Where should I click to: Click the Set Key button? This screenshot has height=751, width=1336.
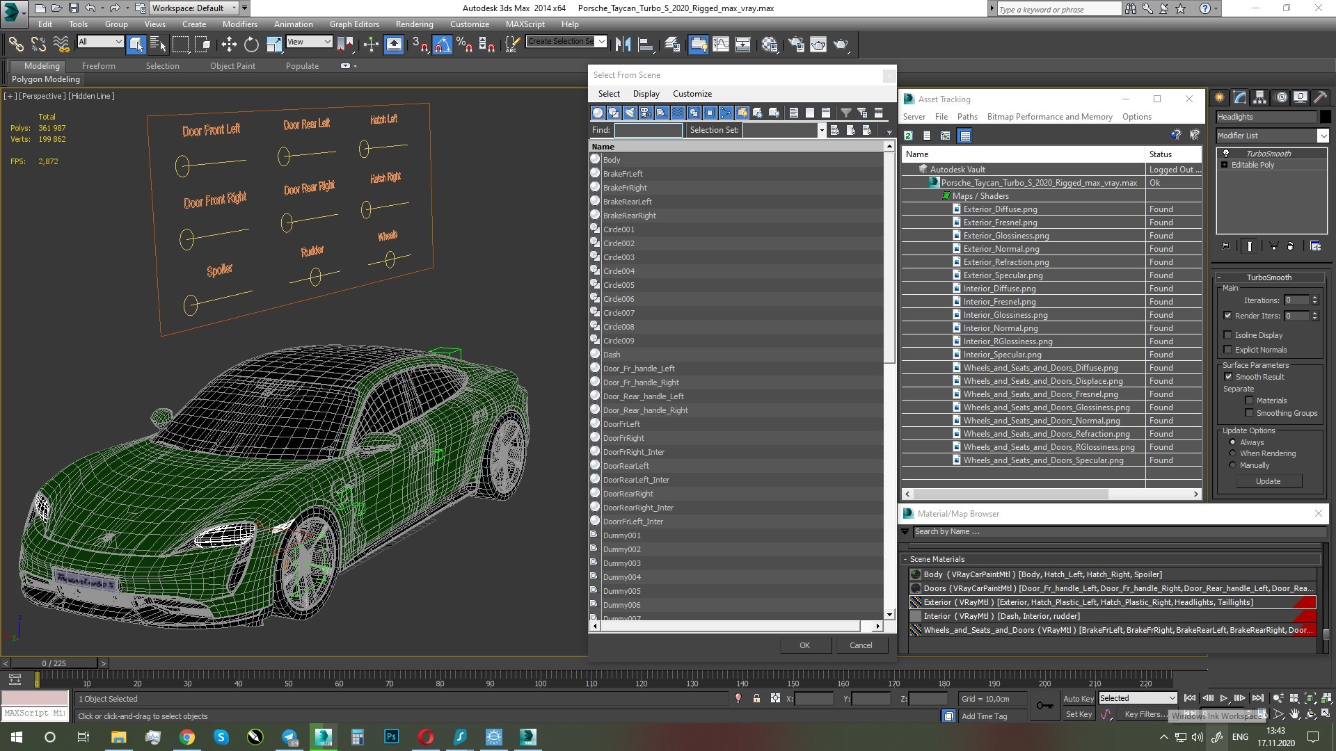pyautogui.click(x=1079, y=714)
